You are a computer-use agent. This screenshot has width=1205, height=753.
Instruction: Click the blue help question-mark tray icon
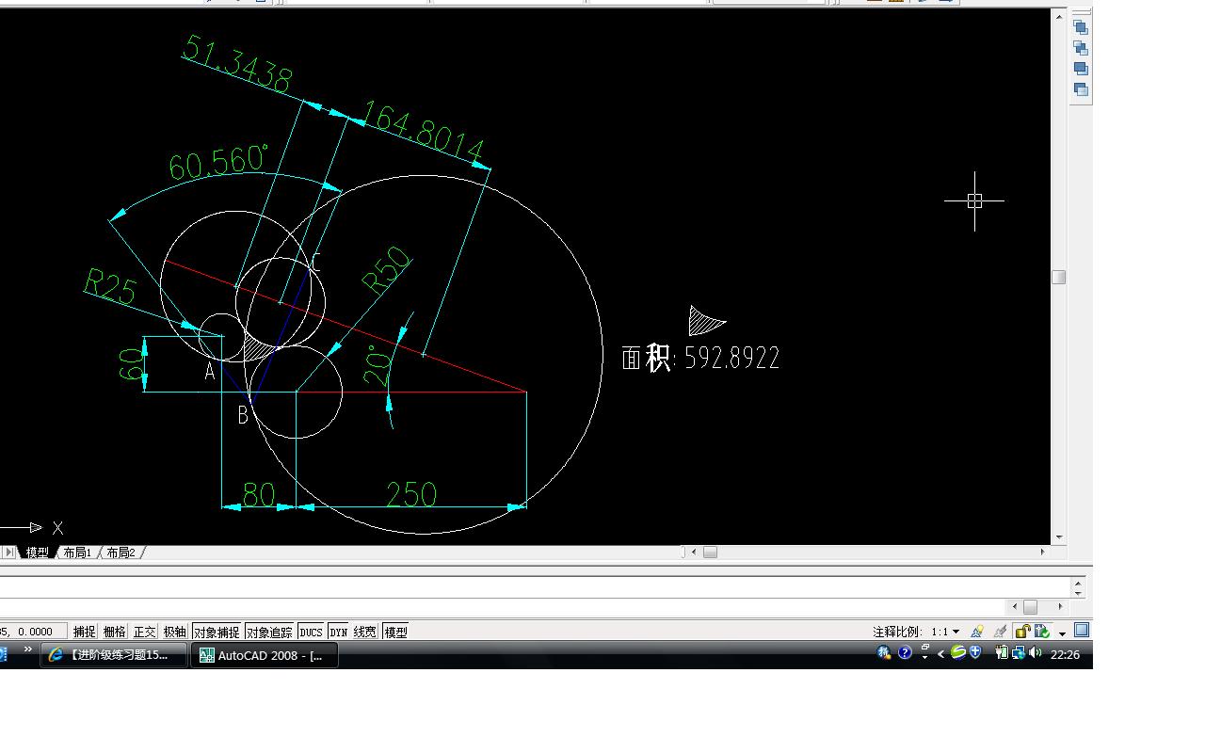(905, 652)
